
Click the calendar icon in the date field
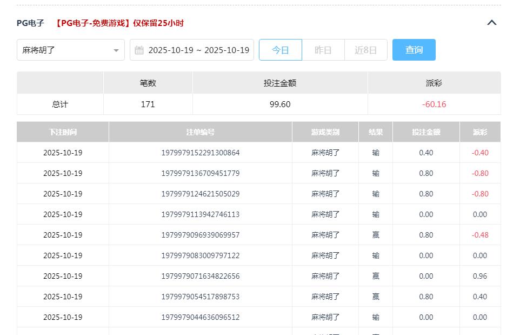[138, 50]
